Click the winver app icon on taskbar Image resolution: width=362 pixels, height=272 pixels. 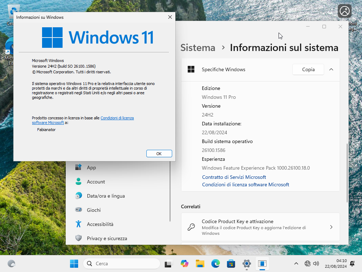[x=262, y=263]
